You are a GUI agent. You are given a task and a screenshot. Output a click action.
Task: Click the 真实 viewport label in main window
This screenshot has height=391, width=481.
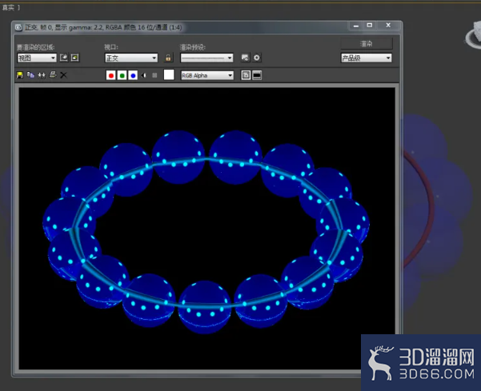coord(8,8)
